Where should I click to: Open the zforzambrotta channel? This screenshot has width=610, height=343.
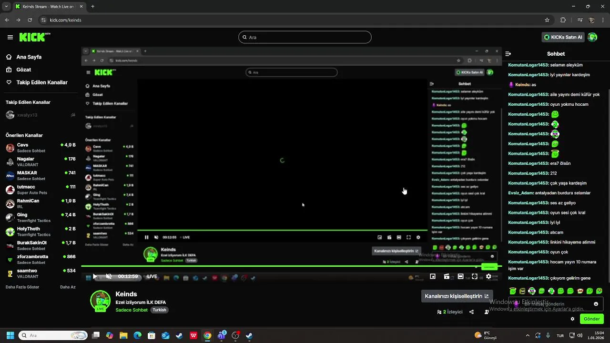click(x=41, y=259)
